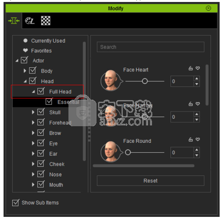This screenshot has height=222, width=222.
Task: Uncheck the Skull checkbox
Action: tap(41, 112)
